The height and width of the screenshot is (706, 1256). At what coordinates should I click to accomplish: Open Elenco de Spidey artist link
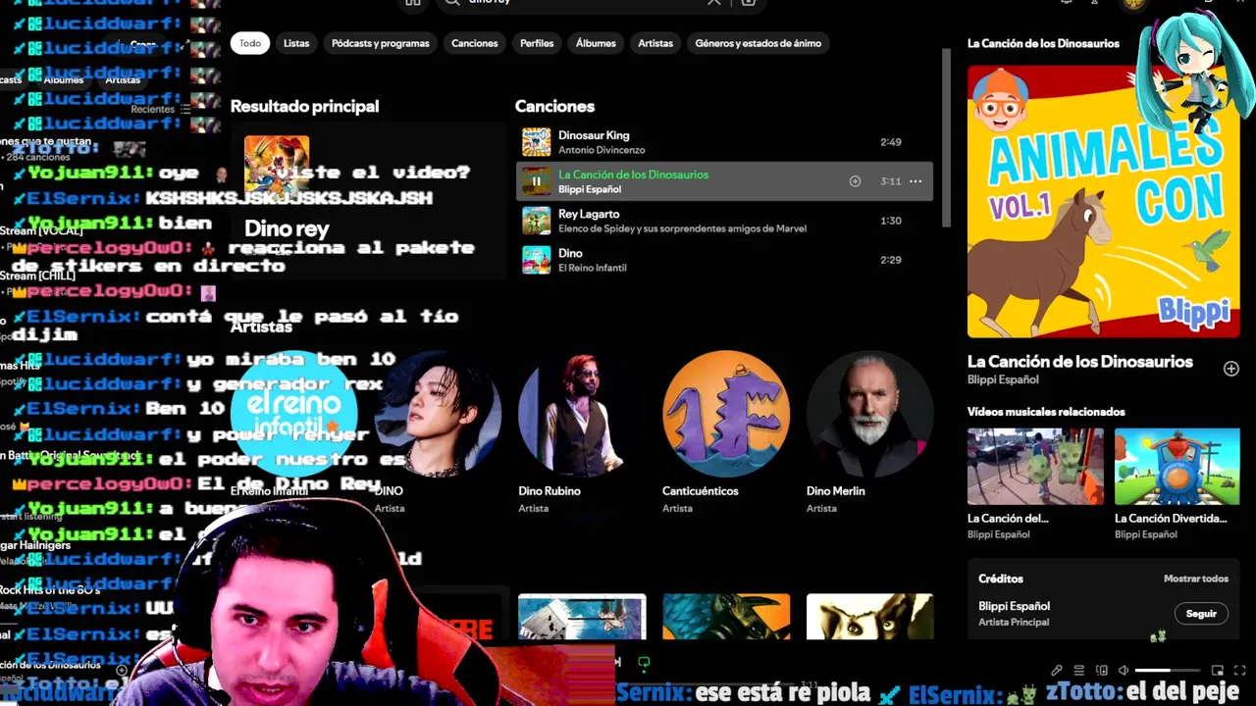point(682,228)
